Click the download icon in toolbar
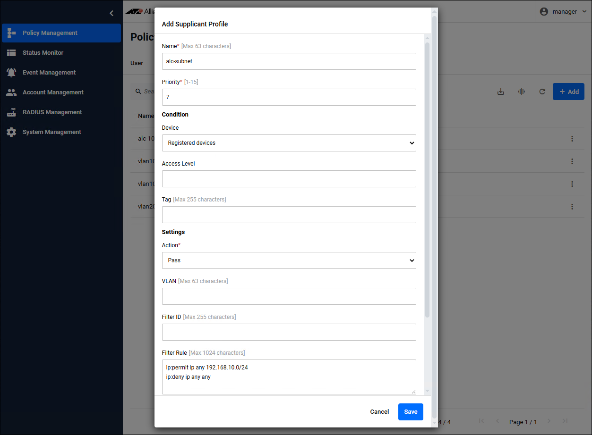Screen dimensions: 592x435 501,92
